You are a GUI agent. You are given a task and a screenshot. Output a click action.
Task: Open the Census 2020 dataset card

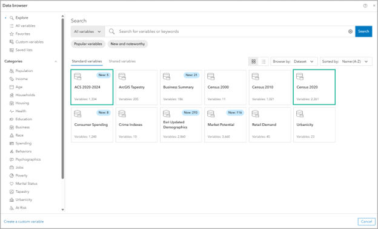click(314, 87)
